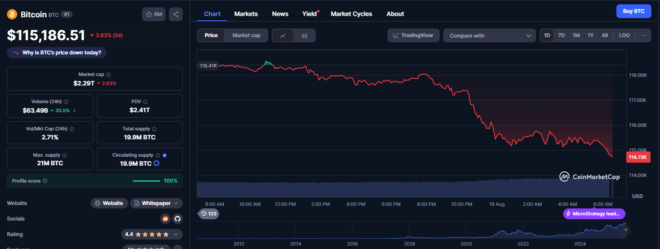Click the $63.49B volume value

(35, 110)
